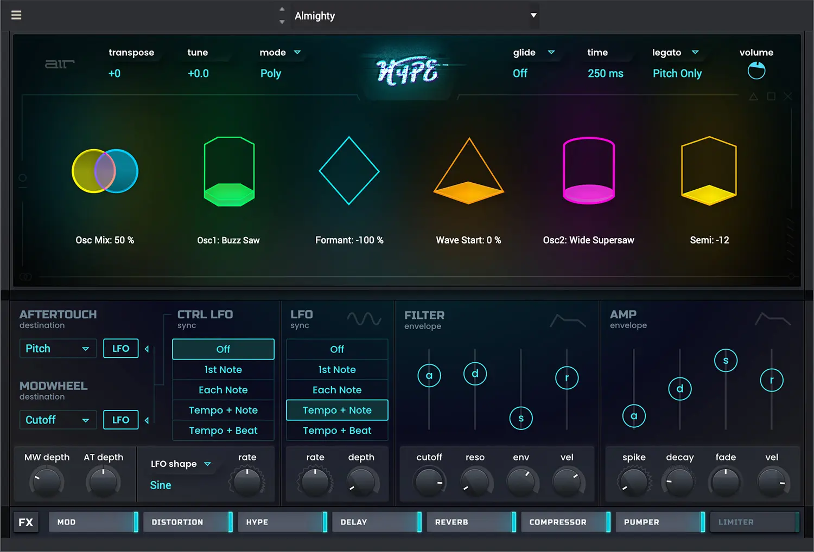Open the Almighty preset selector

coord(415,16)
